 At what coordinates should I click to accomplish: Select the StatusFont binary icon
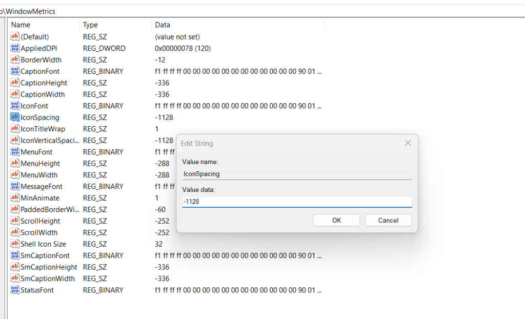pos(14,290)
